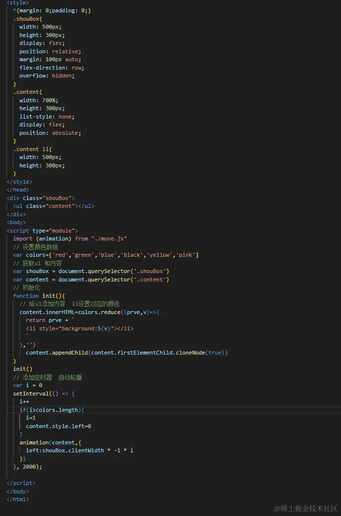Click the comment '// 获取ul 和内容'
This screenshot has width=341, height=516.
37,263
